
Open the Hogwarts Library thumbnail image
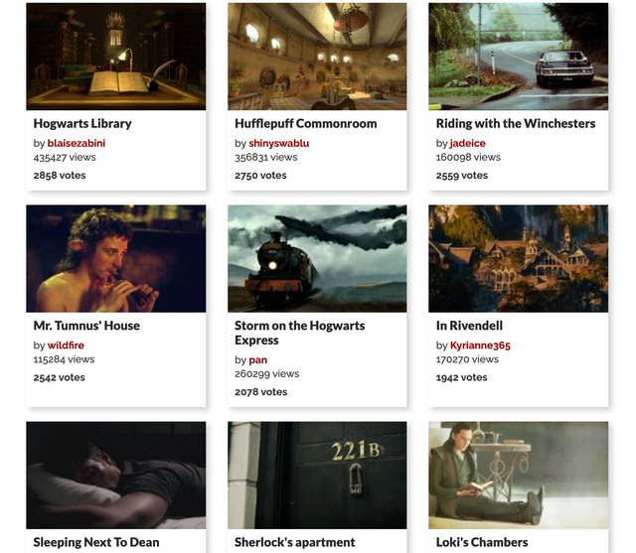pyautogui.click(x=116, y=57)
